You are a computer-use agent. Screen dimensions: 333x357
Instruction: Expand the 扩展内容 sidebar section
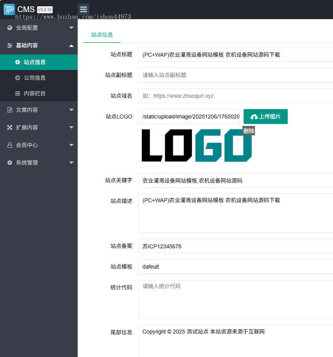(x=39, y=127)
